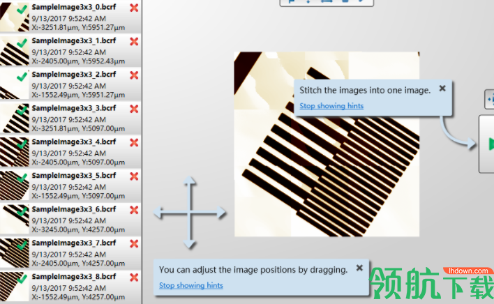Click coordinates 'X:-2405.00µm, Y:5097.00µm'
The image size is (494, 304).
[78, 162]
